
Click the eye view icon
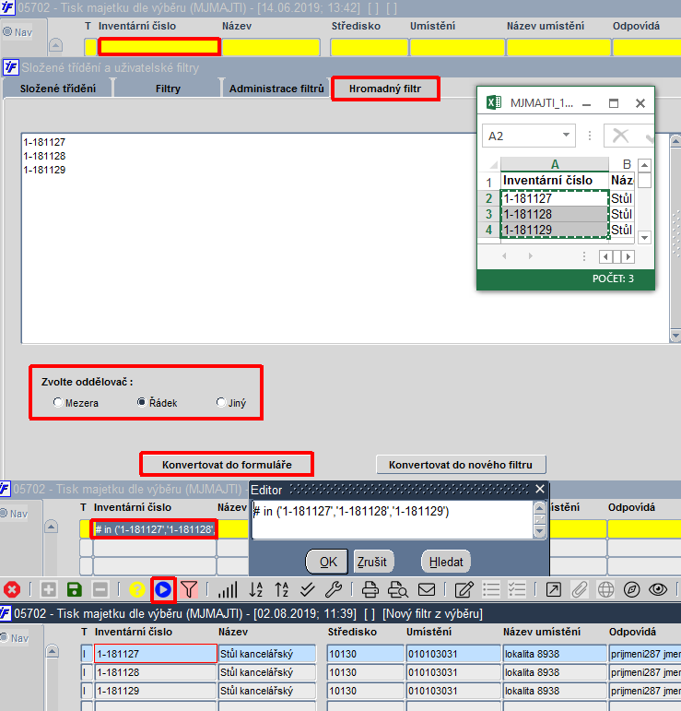[658, 589]
